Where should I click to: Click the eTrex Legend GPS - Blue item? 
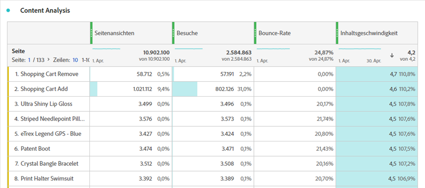[x=51, y=134]
